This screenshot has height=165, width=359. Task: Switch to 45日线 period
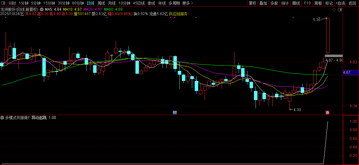pos(139,3)
